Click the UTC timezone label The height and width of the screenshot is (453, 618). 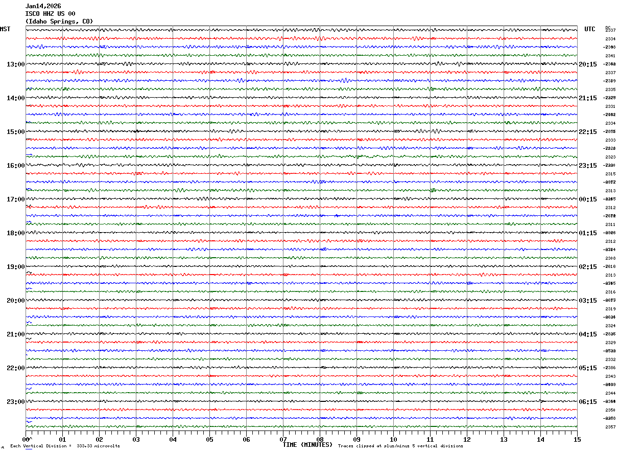590,29
